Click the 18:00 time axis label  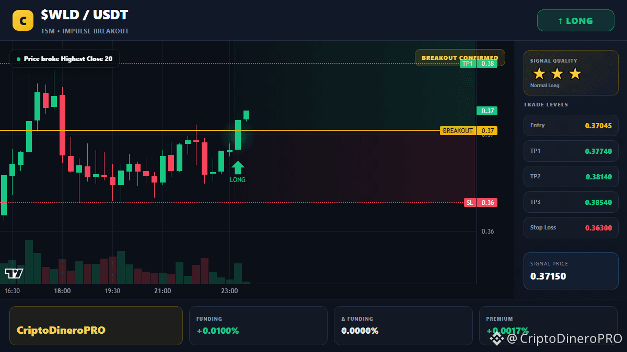[62, 291]
